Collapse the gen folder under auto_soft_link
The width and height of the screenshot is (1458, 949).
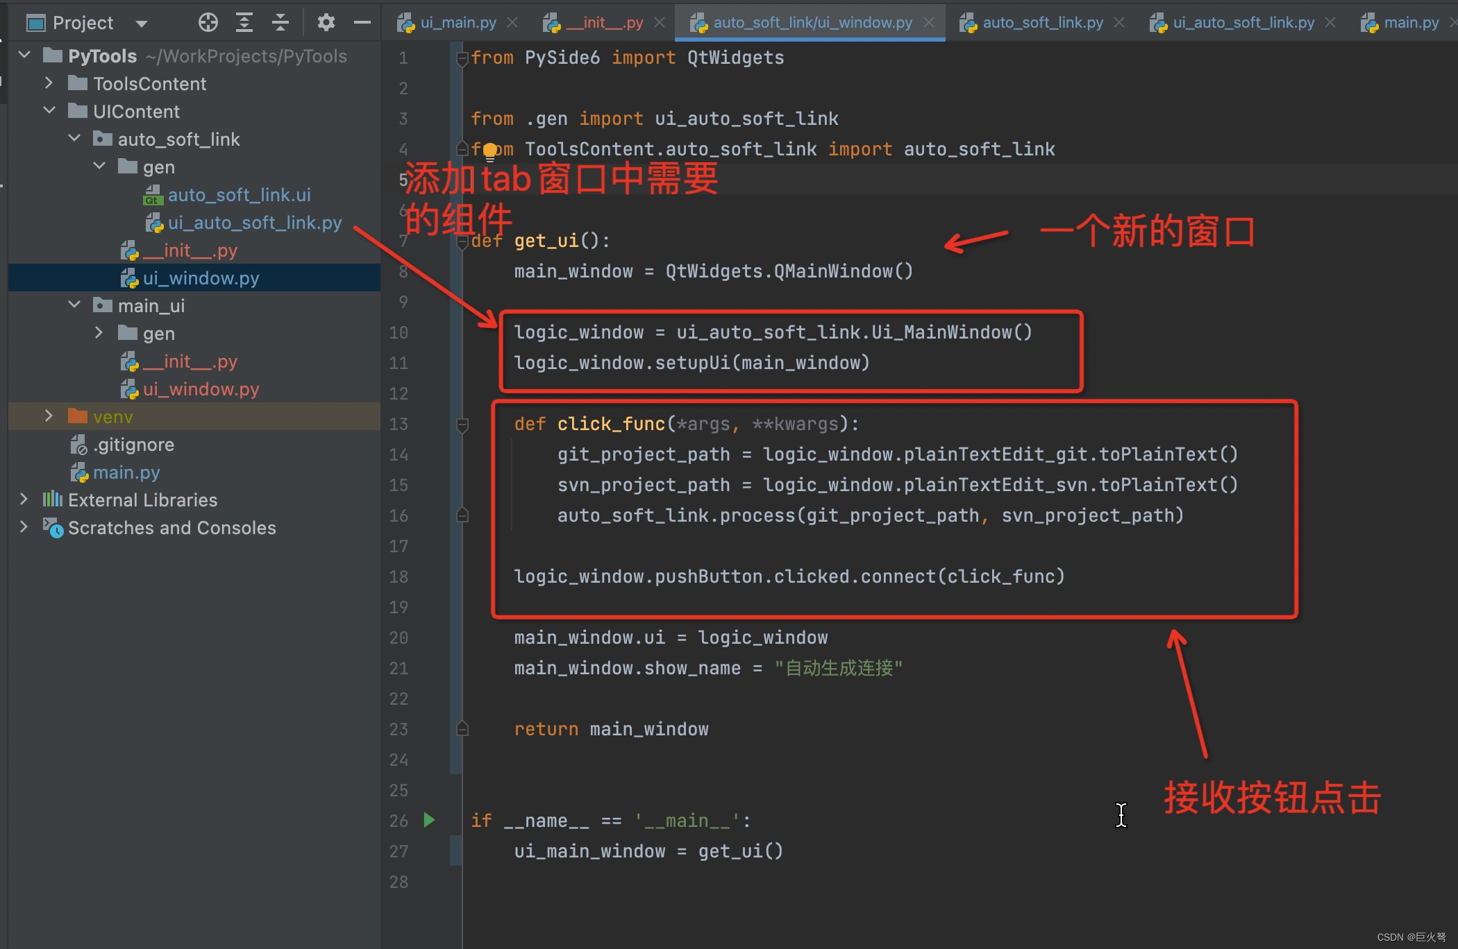(99, 166)
